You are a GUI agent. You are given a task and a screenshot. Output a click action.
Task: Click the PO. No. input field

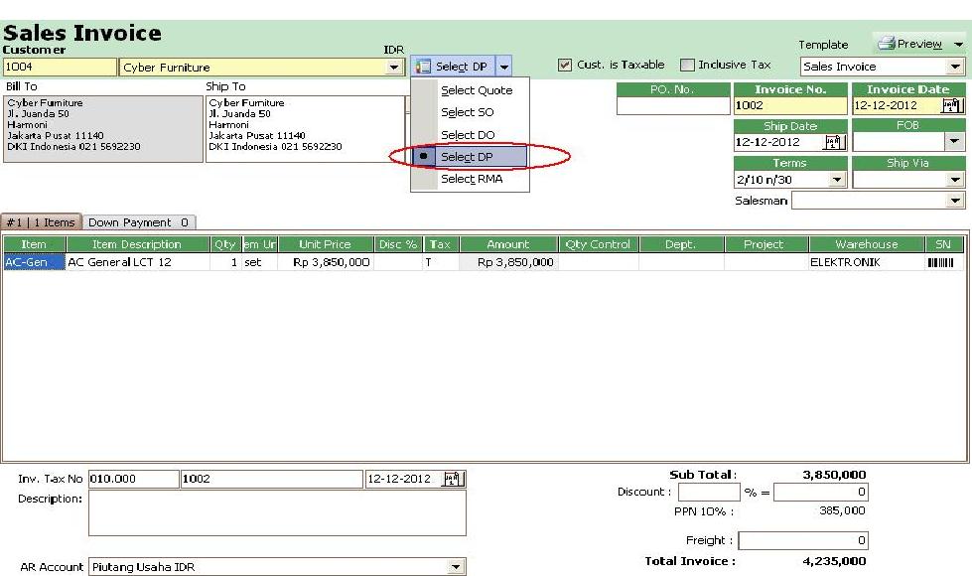pyautogui.click(x=673, y=106)
